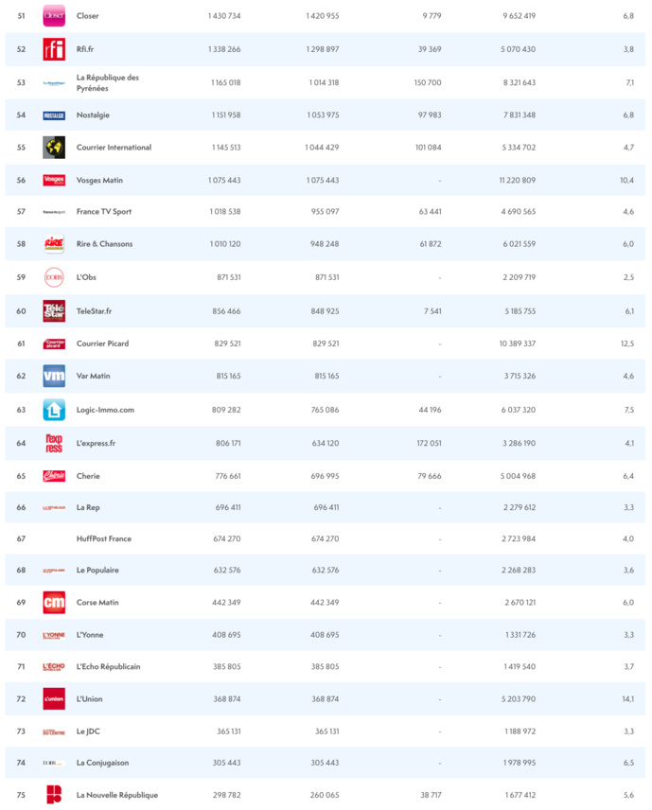Open the Vosges Matin site name
The width and height of the screenshot is (652, 810).
coord(99,180)
